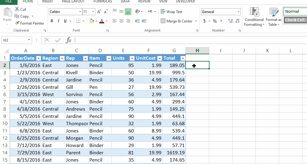
Task: Select Normal cell style
Action: 295,11
